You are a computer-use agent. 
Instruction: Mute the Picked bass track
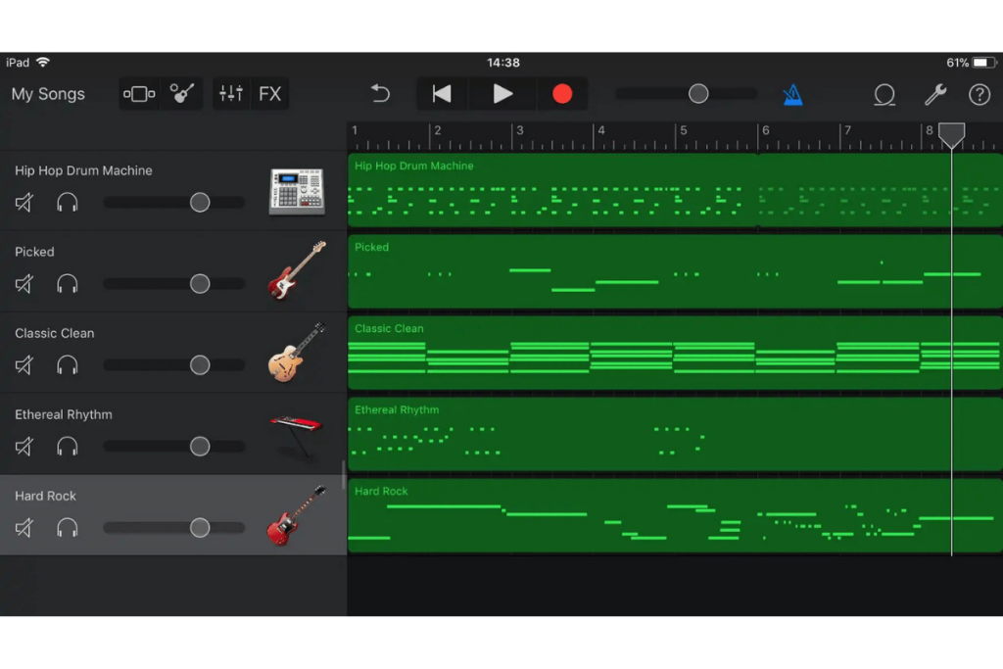[24, 284]
